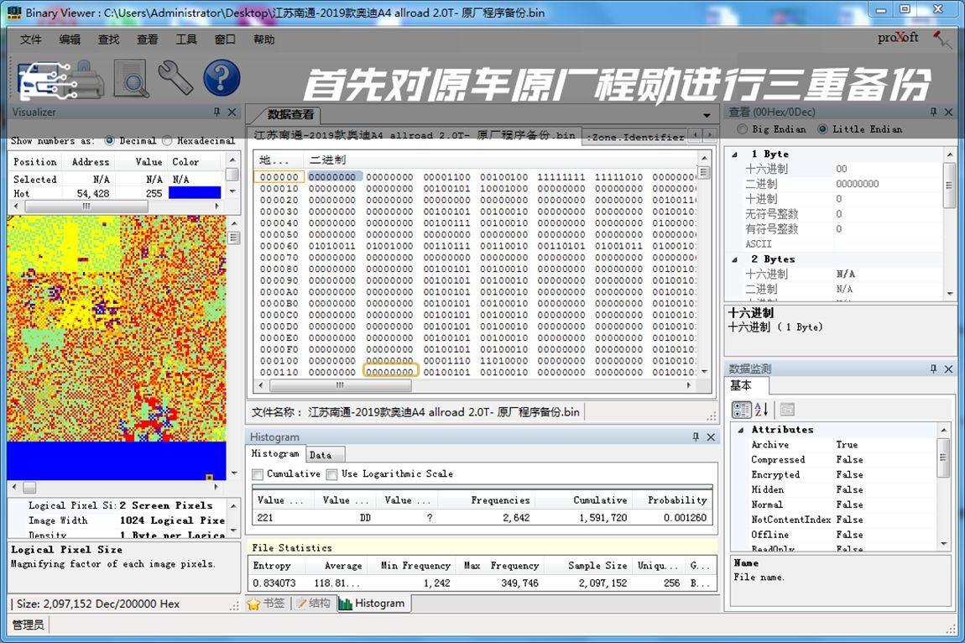Open the :Zone.Identifier file tab

[x=637, y=137]
